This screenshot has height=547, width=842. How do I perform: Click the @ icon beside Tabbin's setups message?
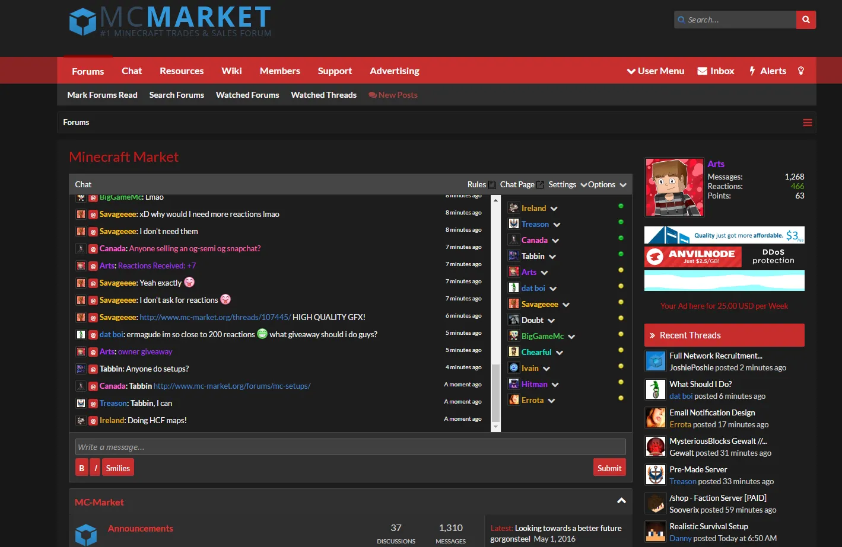[x=93, y=369]
